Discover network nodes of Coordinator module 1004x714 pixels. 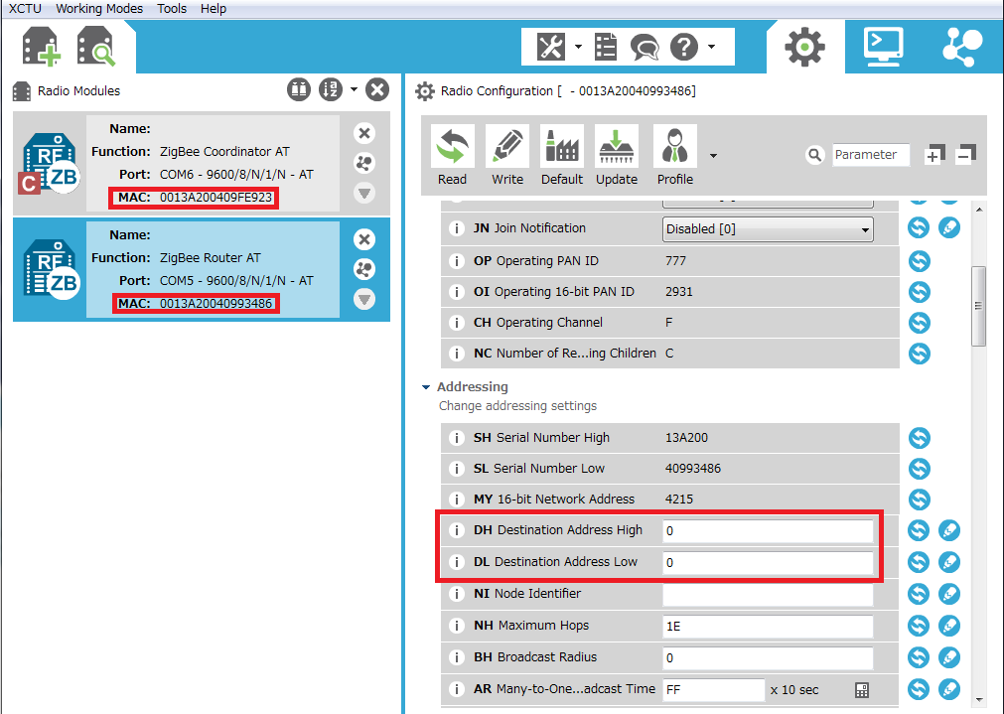coord(364,163)
